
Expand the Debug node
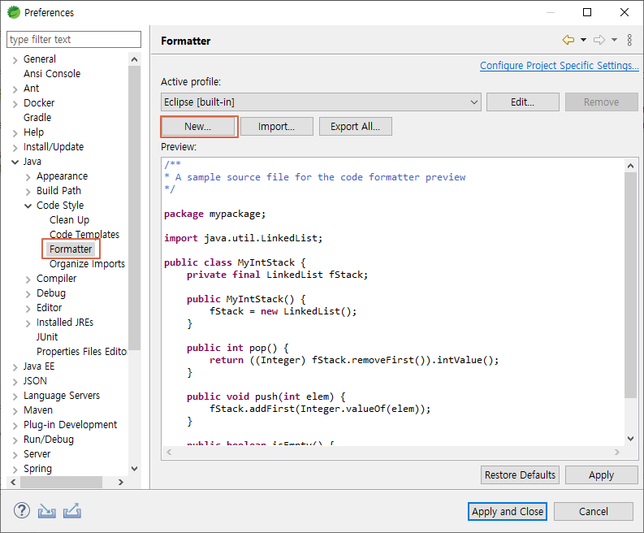pos(28,294)
